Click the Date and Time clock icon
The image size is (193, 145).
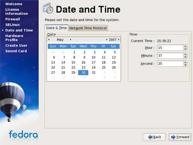coord(48,8)
